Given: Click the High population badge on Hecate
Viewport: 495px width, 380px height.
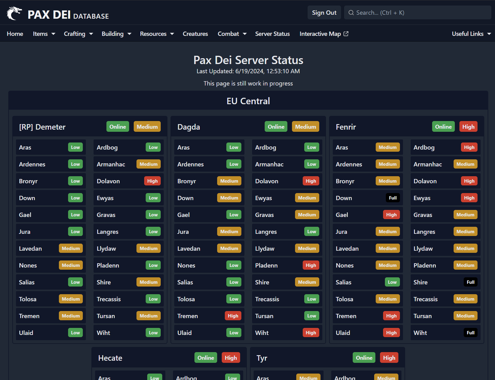Looking at the screenshot, I should pyautogui.click(x=231, y=357).
